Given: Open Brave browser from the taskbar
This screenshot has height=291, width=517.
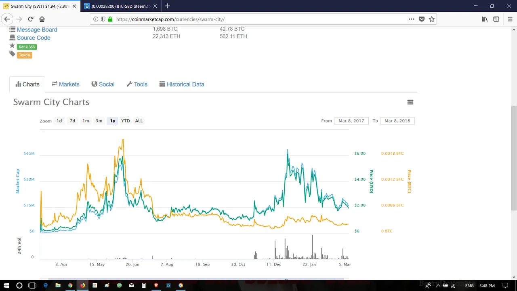Looking at the screenshot, I should click(156, 285).
